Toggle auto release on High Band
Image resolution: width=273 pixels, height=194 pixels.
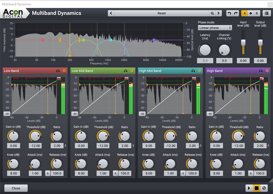(x=251, y=173)
